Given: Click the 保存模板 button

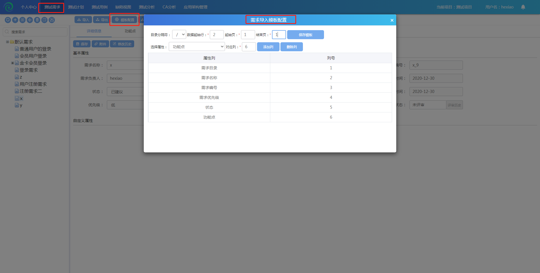Looking at the screenshot, I should click(x=305, y=35).
